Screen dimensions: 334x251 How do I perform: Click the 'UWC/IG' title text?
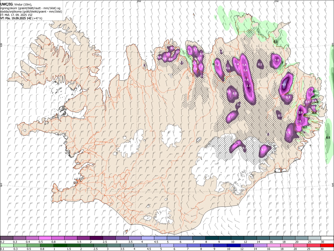pyautogui.click(x=6, y=4)
